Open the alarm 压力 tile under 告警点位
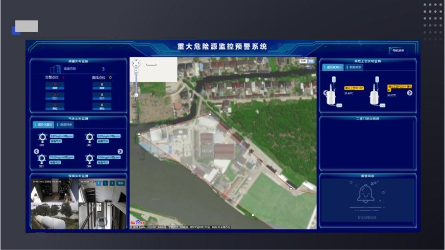 pos(55,96)
